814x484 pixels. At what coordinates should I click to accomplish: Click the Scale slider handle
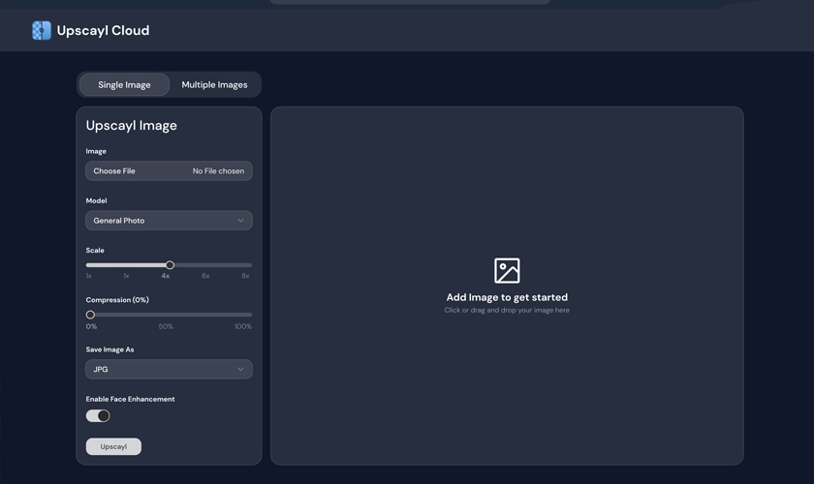tap(170, 265)
